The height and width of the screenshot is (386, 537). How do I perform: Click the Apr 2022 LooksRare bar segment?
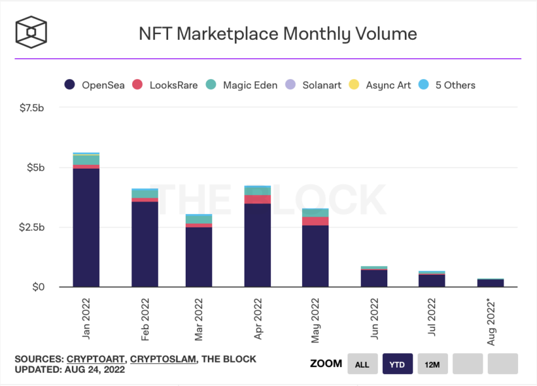pos(258,200)
